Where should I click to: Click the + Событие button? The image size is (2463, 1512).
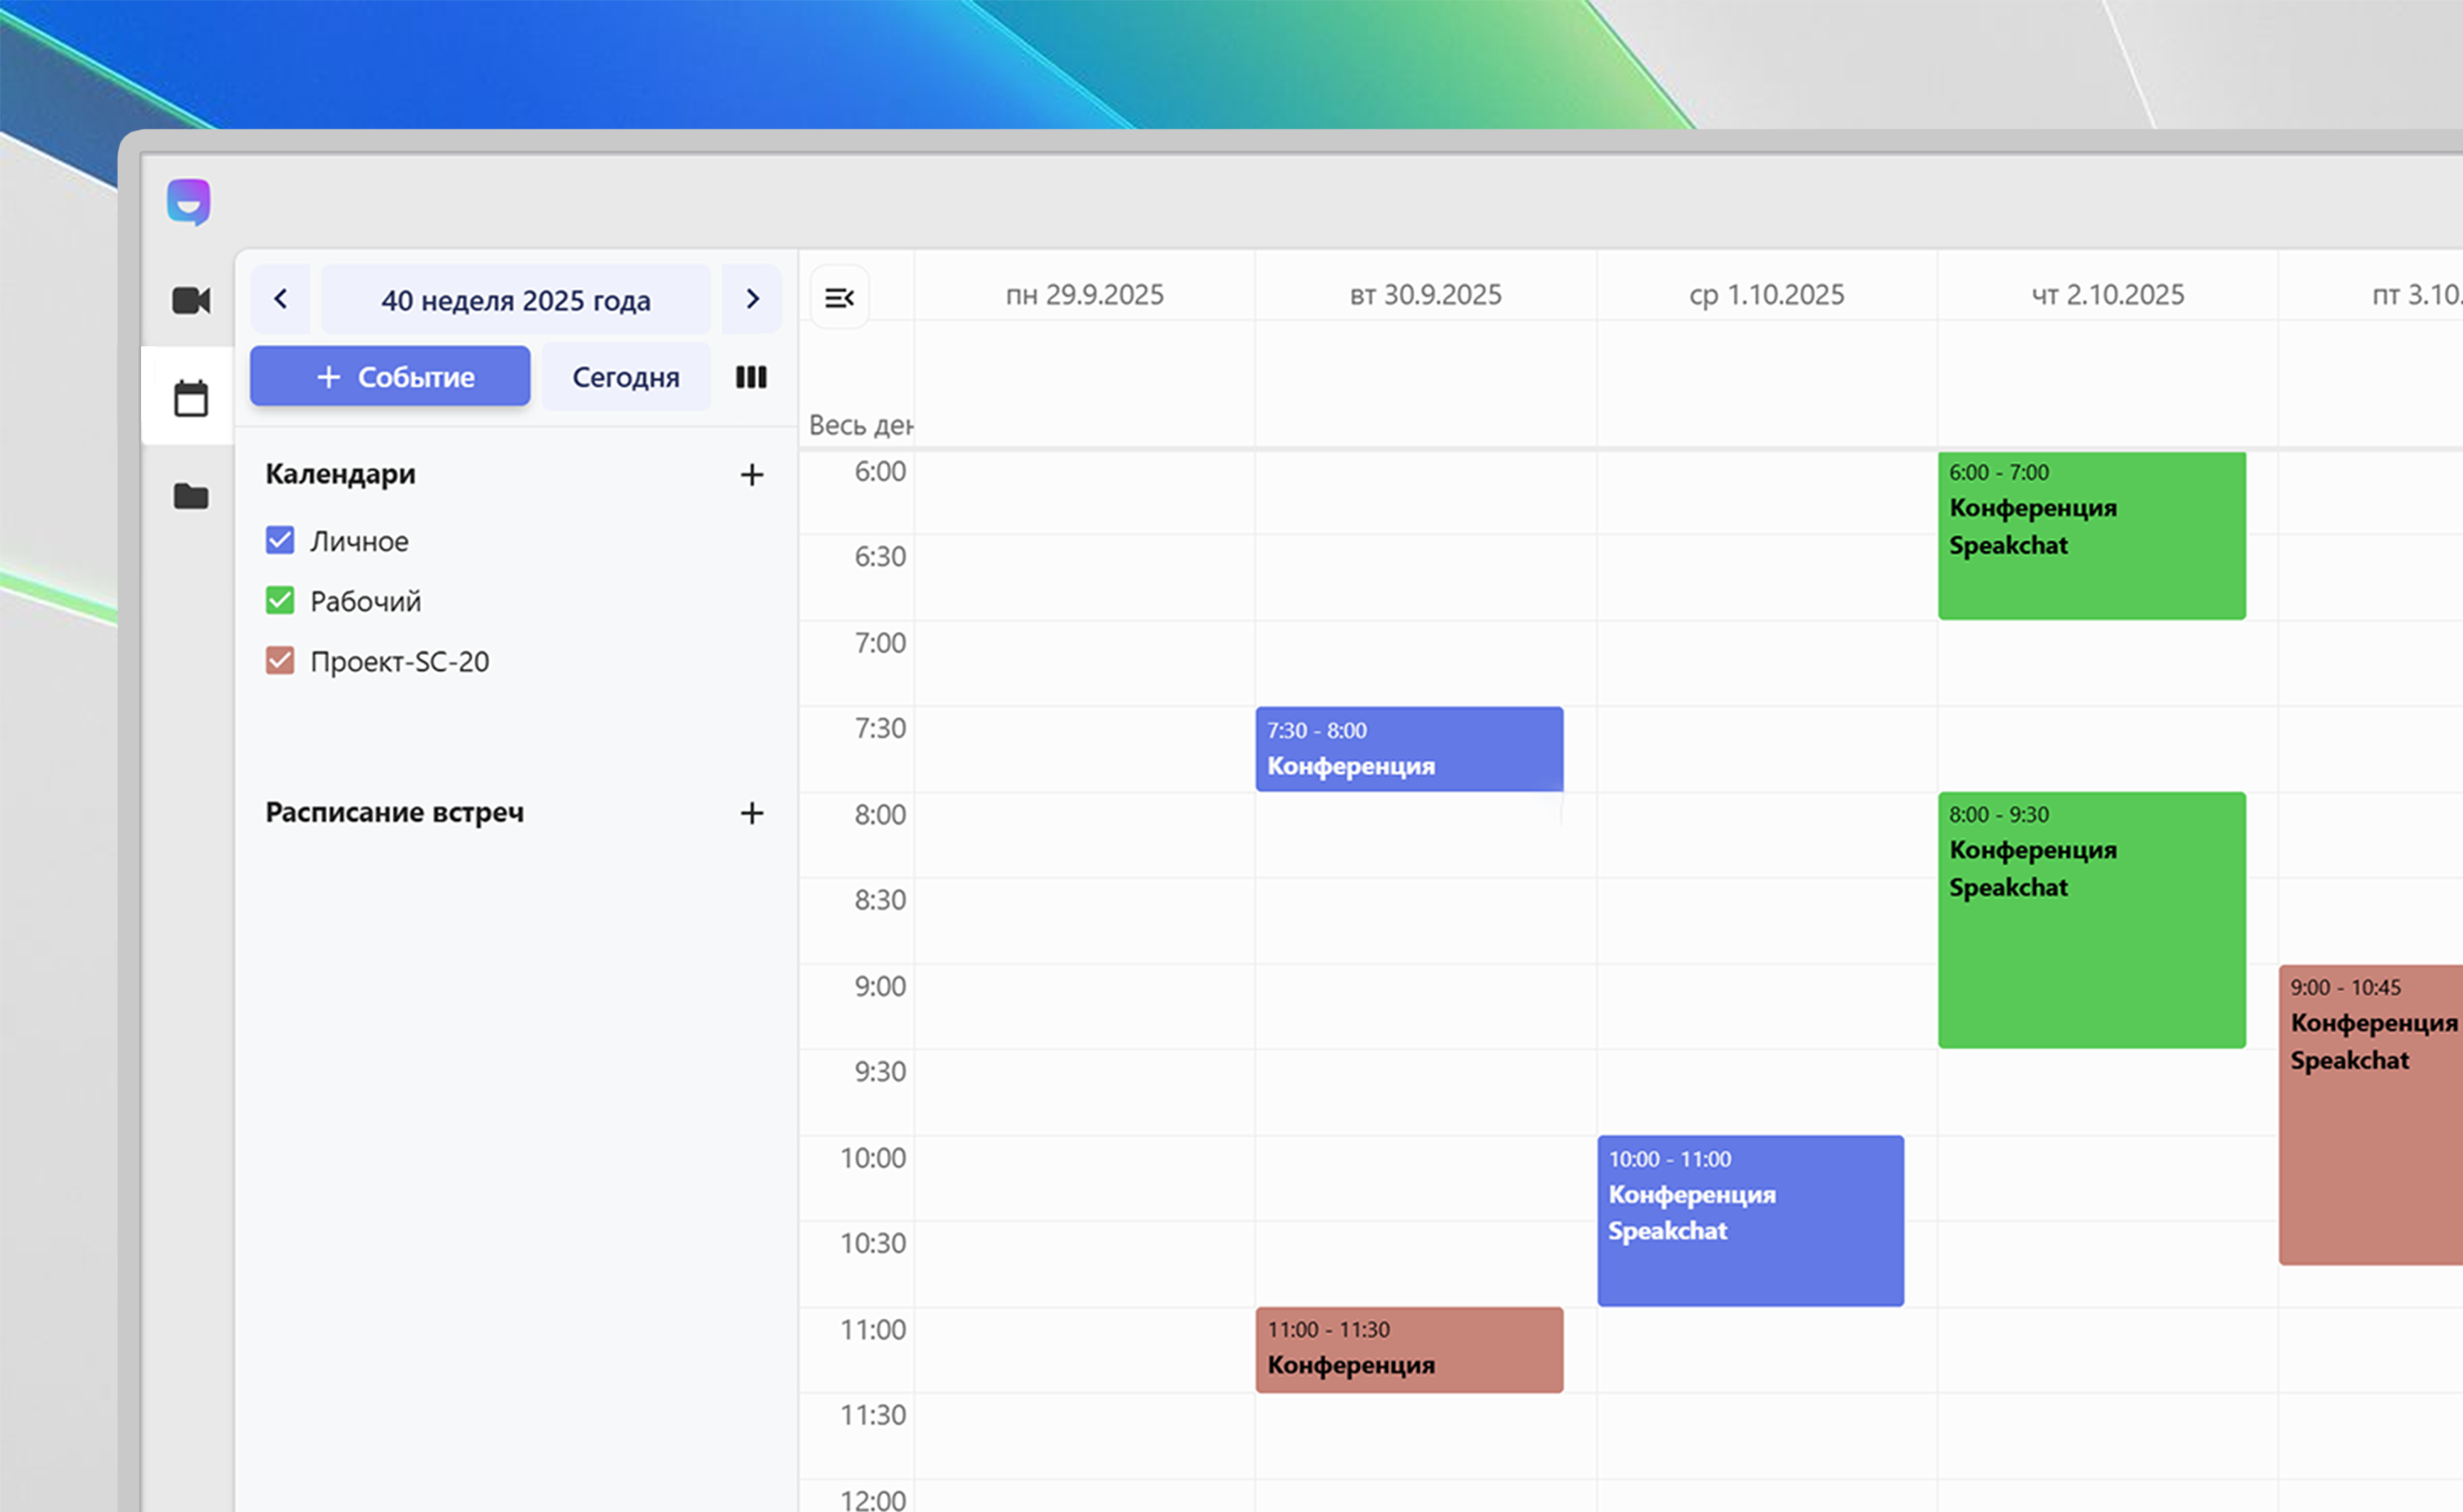[390, 377]
